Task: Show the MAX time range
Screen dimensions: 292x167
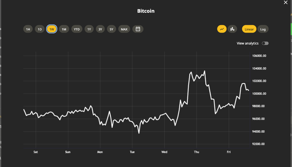Action: click(x=124, y=29)
